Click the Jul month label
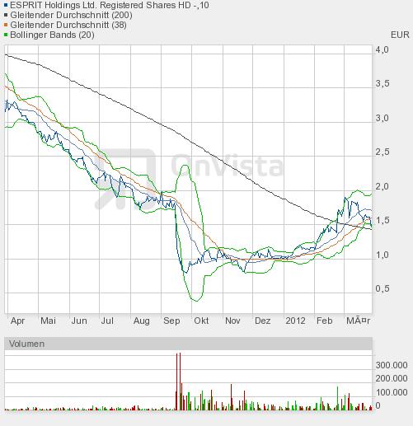 pyautogui.click(x=107, y=321)
